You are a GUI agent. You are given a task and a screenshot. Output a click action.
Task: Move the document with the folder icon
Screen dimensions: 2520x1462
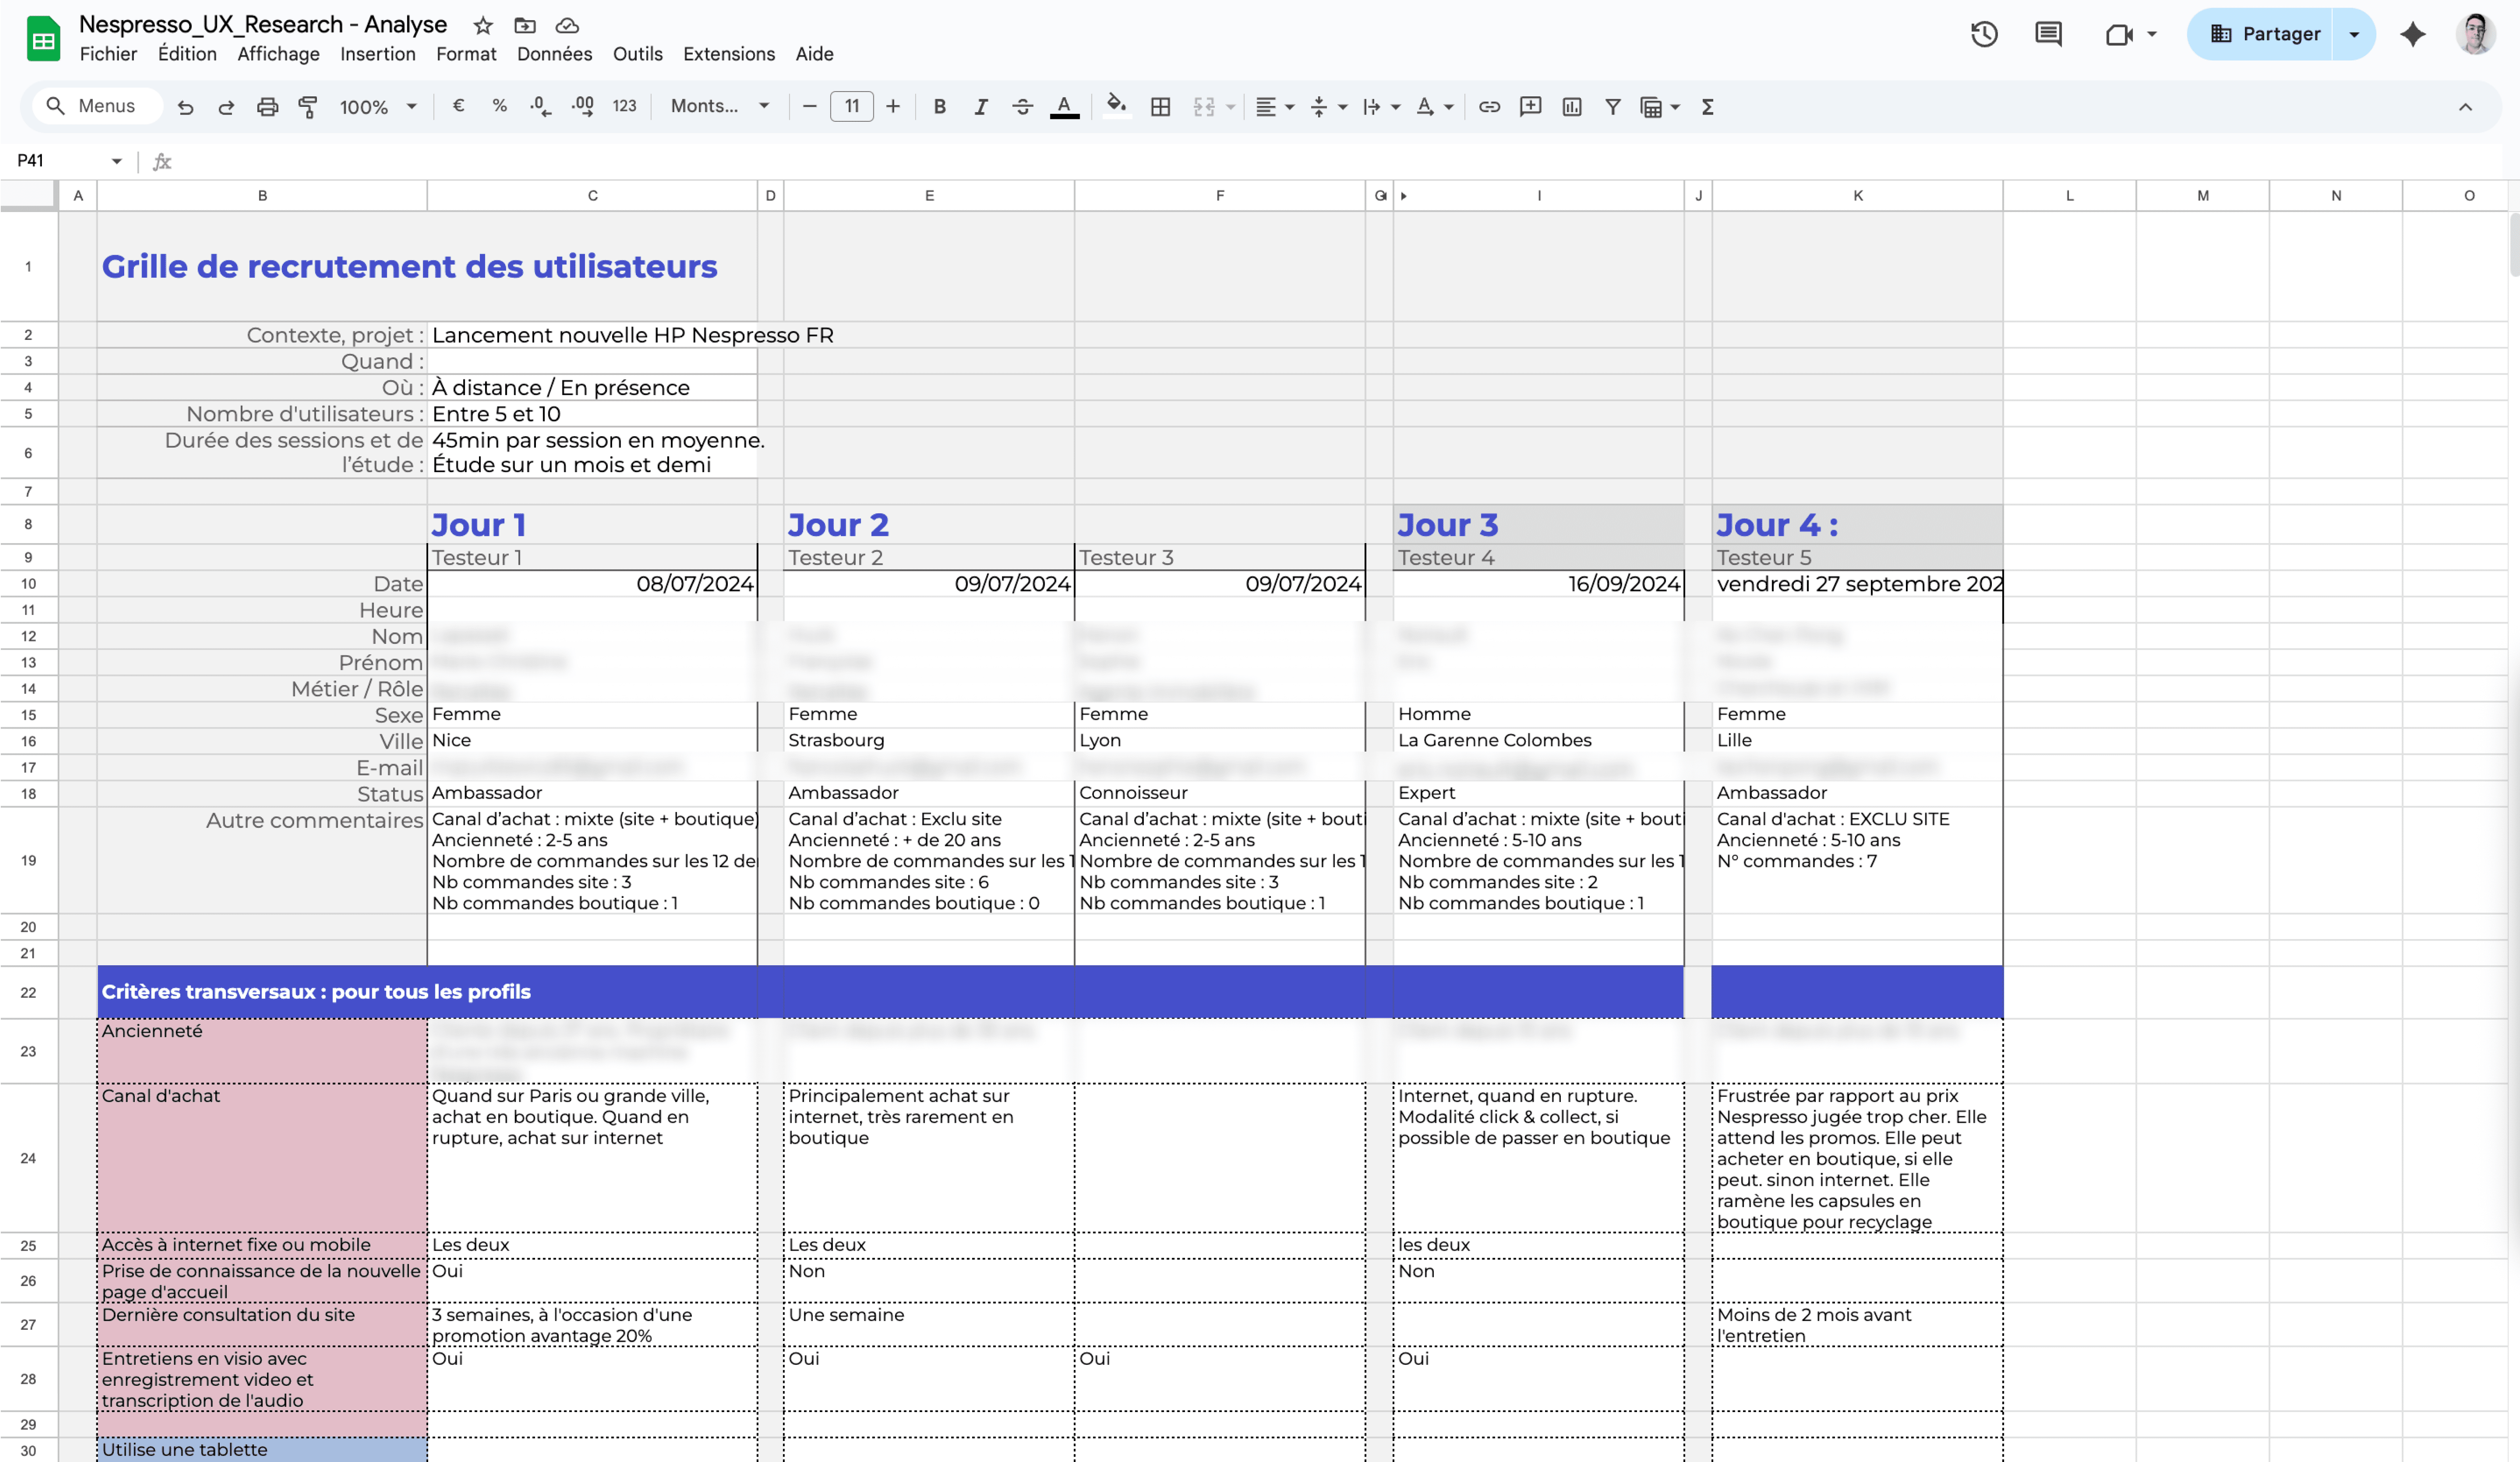pos(525,25)
